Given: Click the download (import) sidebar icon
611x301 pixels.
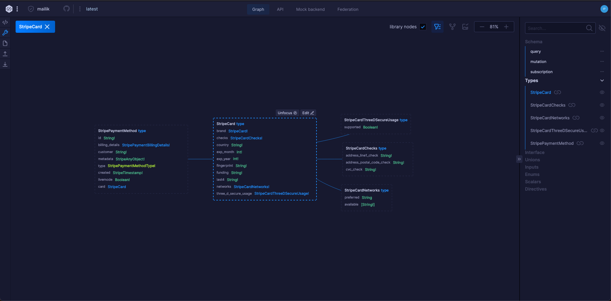Looking at the screenshot, I should (x=5, y=64).
